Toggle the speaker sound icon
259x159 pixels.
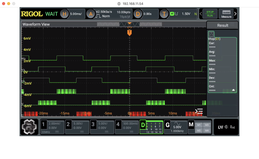[x=226, y=127]
